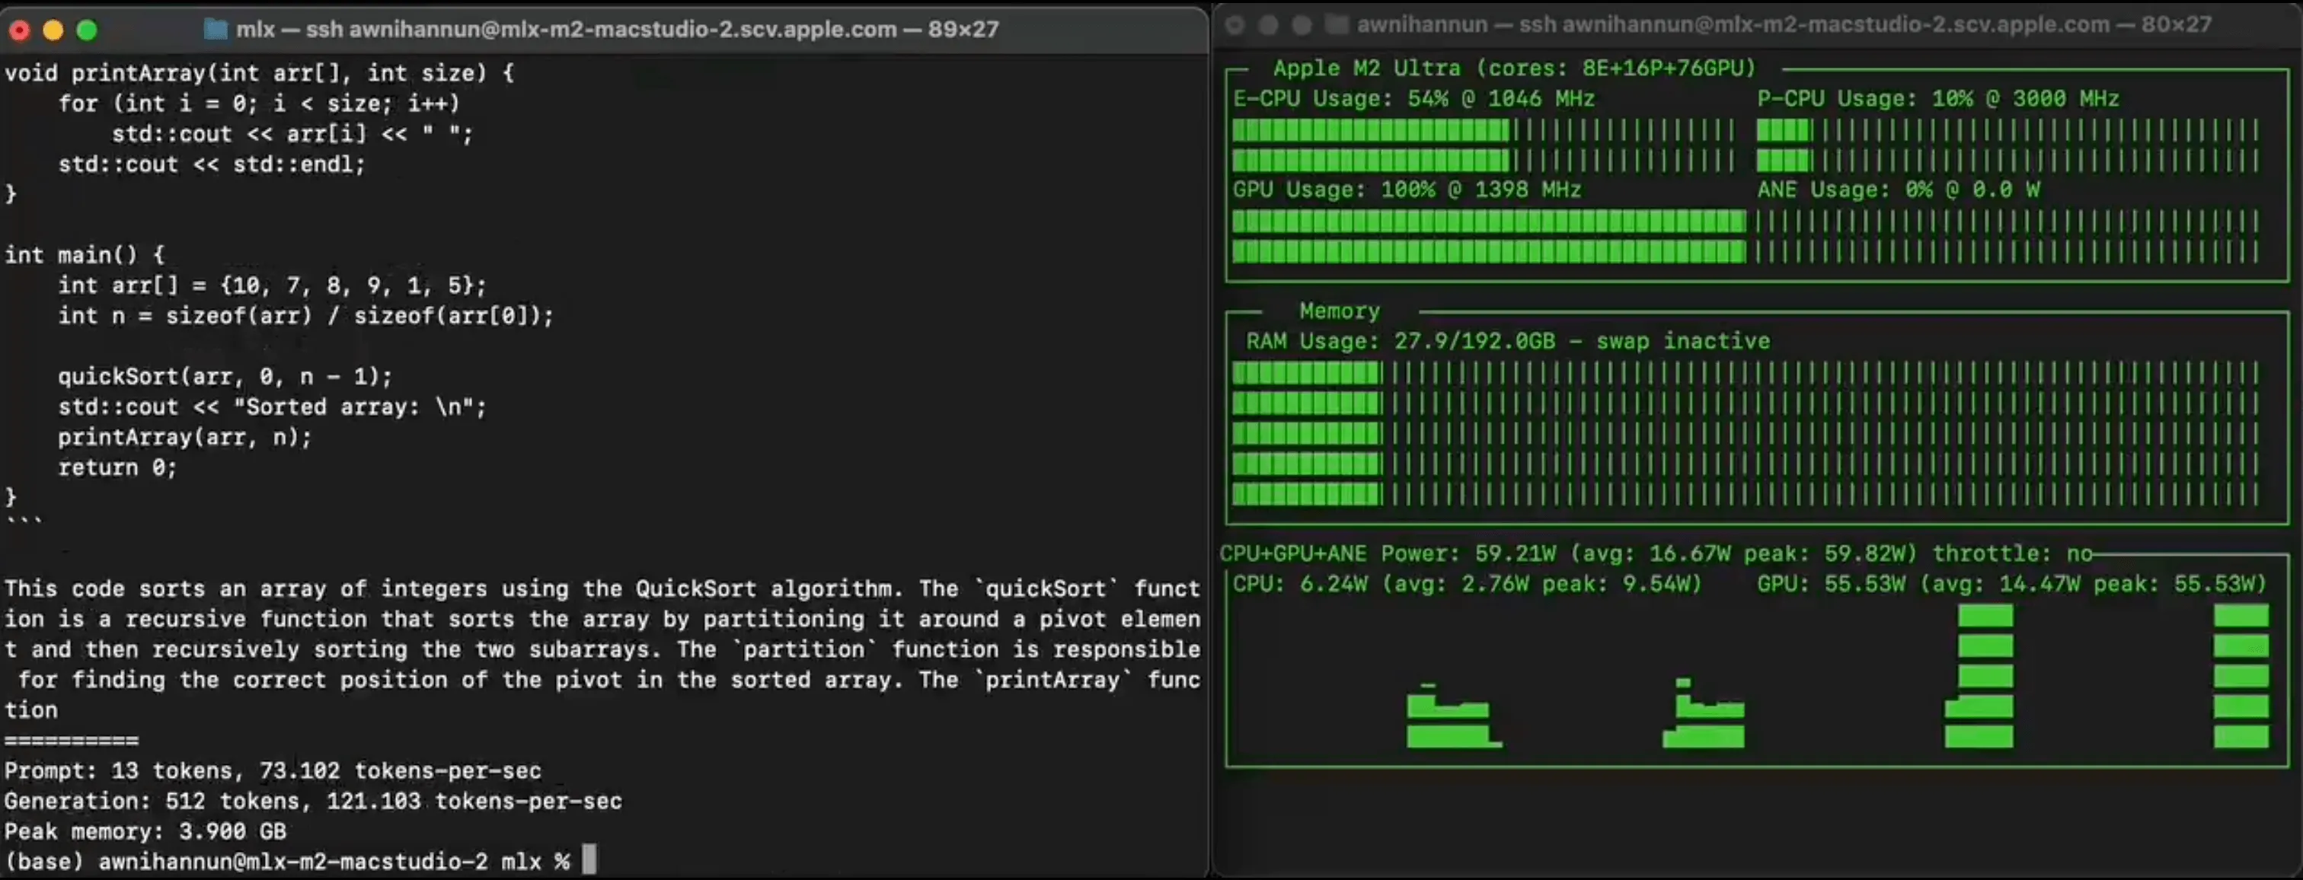The height and width of the screenshot is (880, 2303).
Task: Click the 'int main() {' code line
Action: pos(85,254)
